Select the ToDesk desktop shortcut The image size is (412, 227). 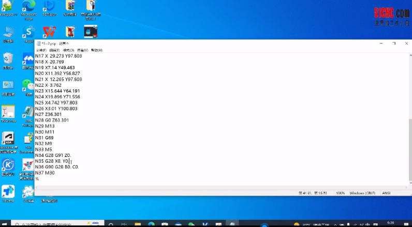pos(8,191)
